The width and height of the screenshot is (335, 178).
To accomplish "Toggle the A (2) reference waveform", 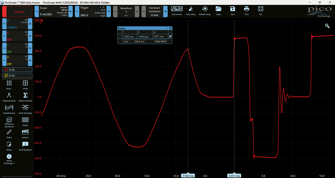I will [x=17, y=69].
